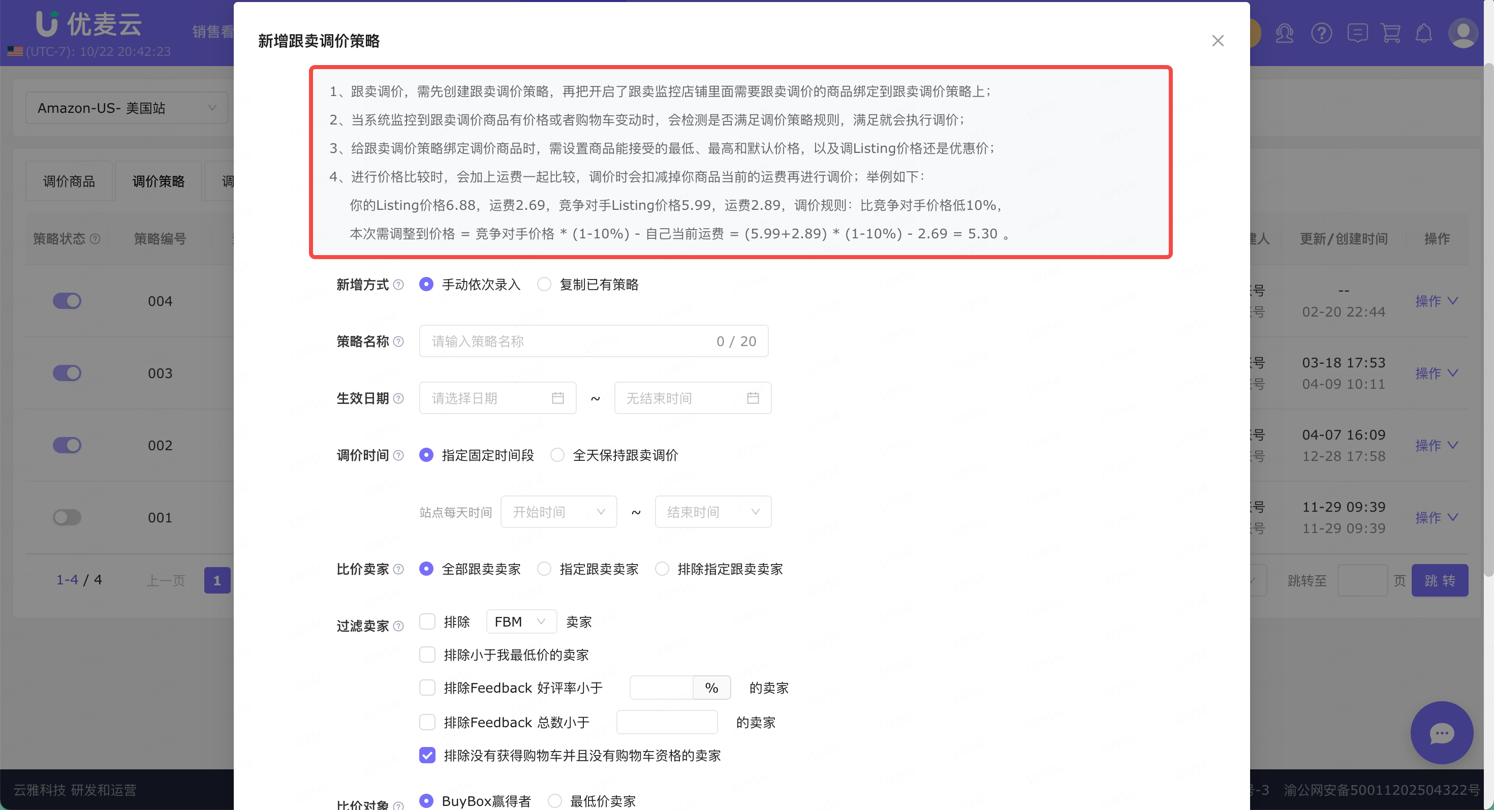The width and height of the screenshot is (1494, 810).
Task: Click calendar icon in 请选择日期 field
Action: click(557, 398)
